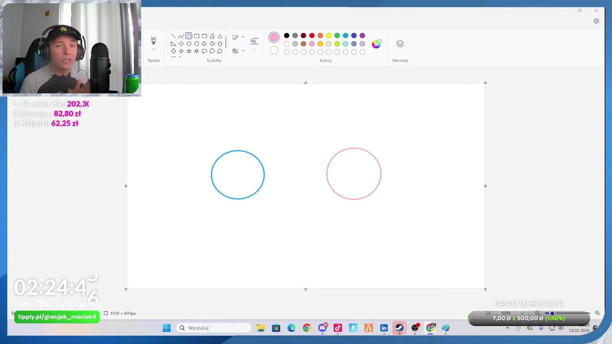This screenshot has width=612, height=344.
Task: Adjust the zoom slider handle
Action: (x=552, y=313)
